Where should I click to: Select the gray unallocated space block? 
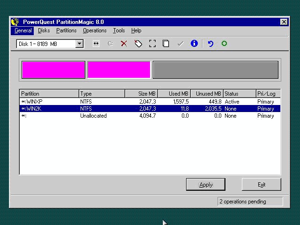tap(216, 70)
